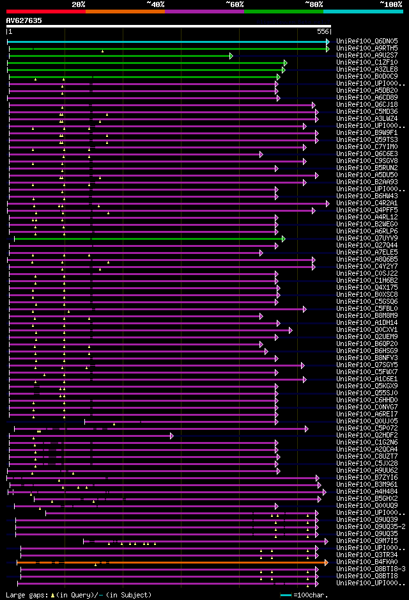Select the UniRef100_Q59TS3 label
Image resolution: width=409 pixels, height=600 pixels.
tap(367, 139)
